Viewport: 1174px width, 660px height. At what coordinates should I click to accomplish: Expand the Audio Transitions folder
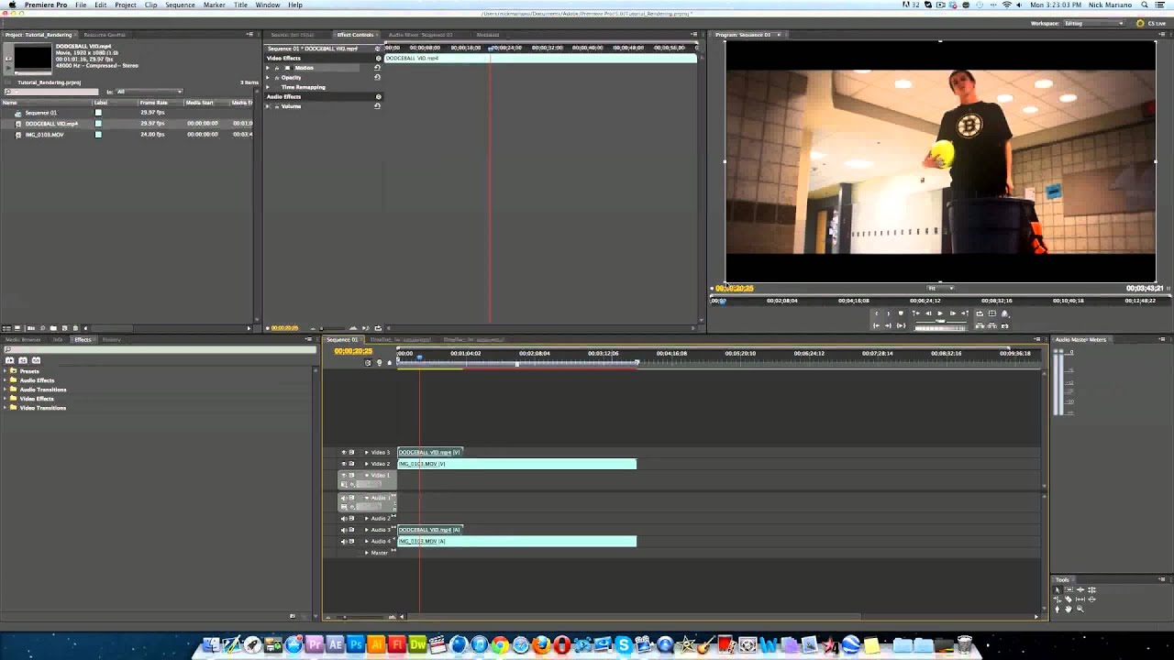click(5, 390)
